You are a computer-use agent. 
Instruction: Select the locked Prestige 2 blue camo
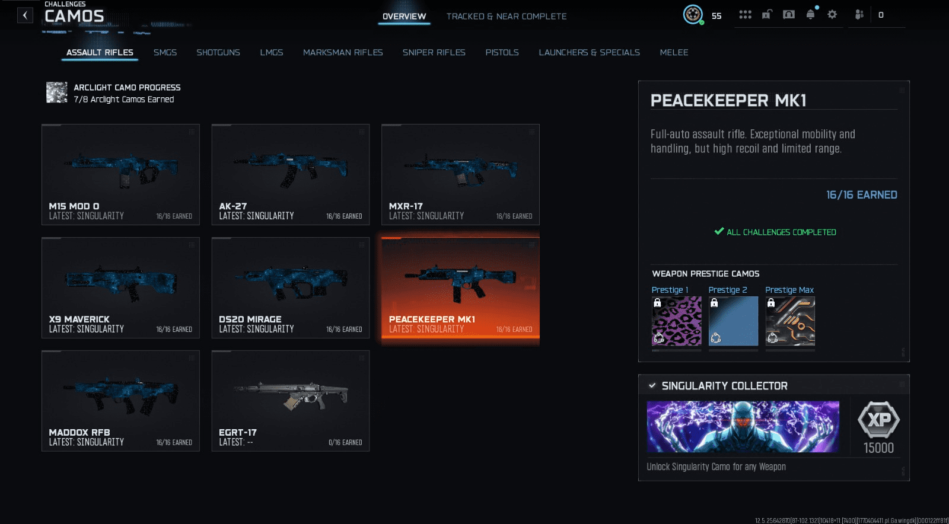[733, 321]
